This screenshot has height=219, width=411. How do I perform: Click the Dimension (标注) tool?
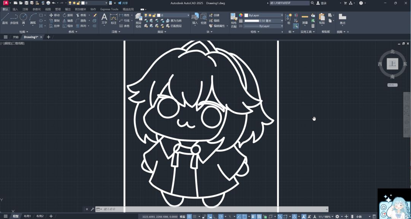113,19
